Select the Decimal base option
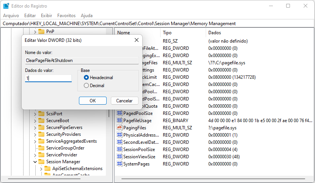 [87, 86]
